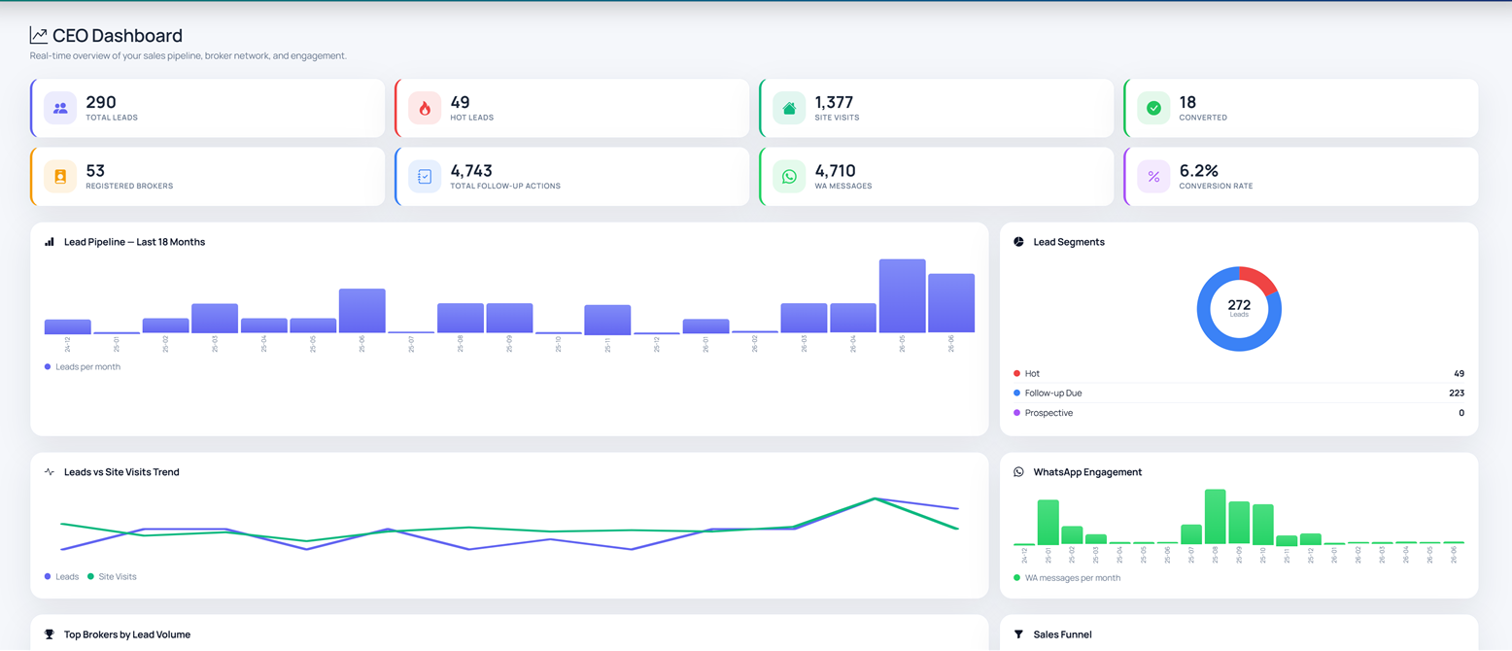1512x651 pixels.
Task: Click the Hot Leads flame icon
Action: click(x=425, y=108)
